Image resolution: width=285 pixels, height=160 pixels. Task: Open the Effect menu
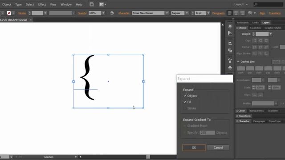tap(42, 4)
